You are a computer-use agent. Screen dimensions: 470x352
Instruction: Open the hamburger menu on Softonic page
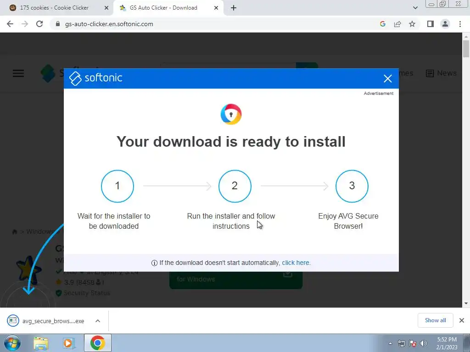[x=18, y=73]
